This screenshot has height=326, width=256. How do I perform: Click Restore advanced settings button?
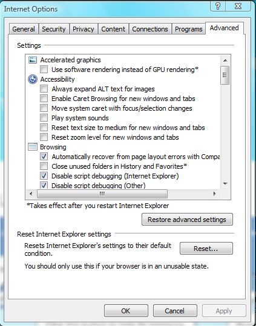(x=187, y=220)
